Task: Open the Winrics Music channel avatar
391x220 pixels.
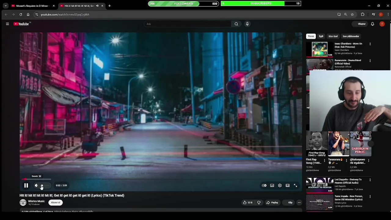Action: 23,203
